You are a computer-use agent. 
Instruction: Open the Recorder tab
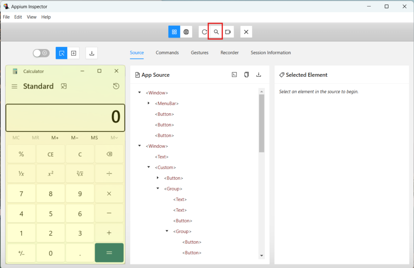[230, 53]
